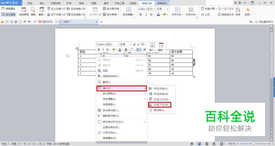Apply the ribbon font color A

(158, 14)
